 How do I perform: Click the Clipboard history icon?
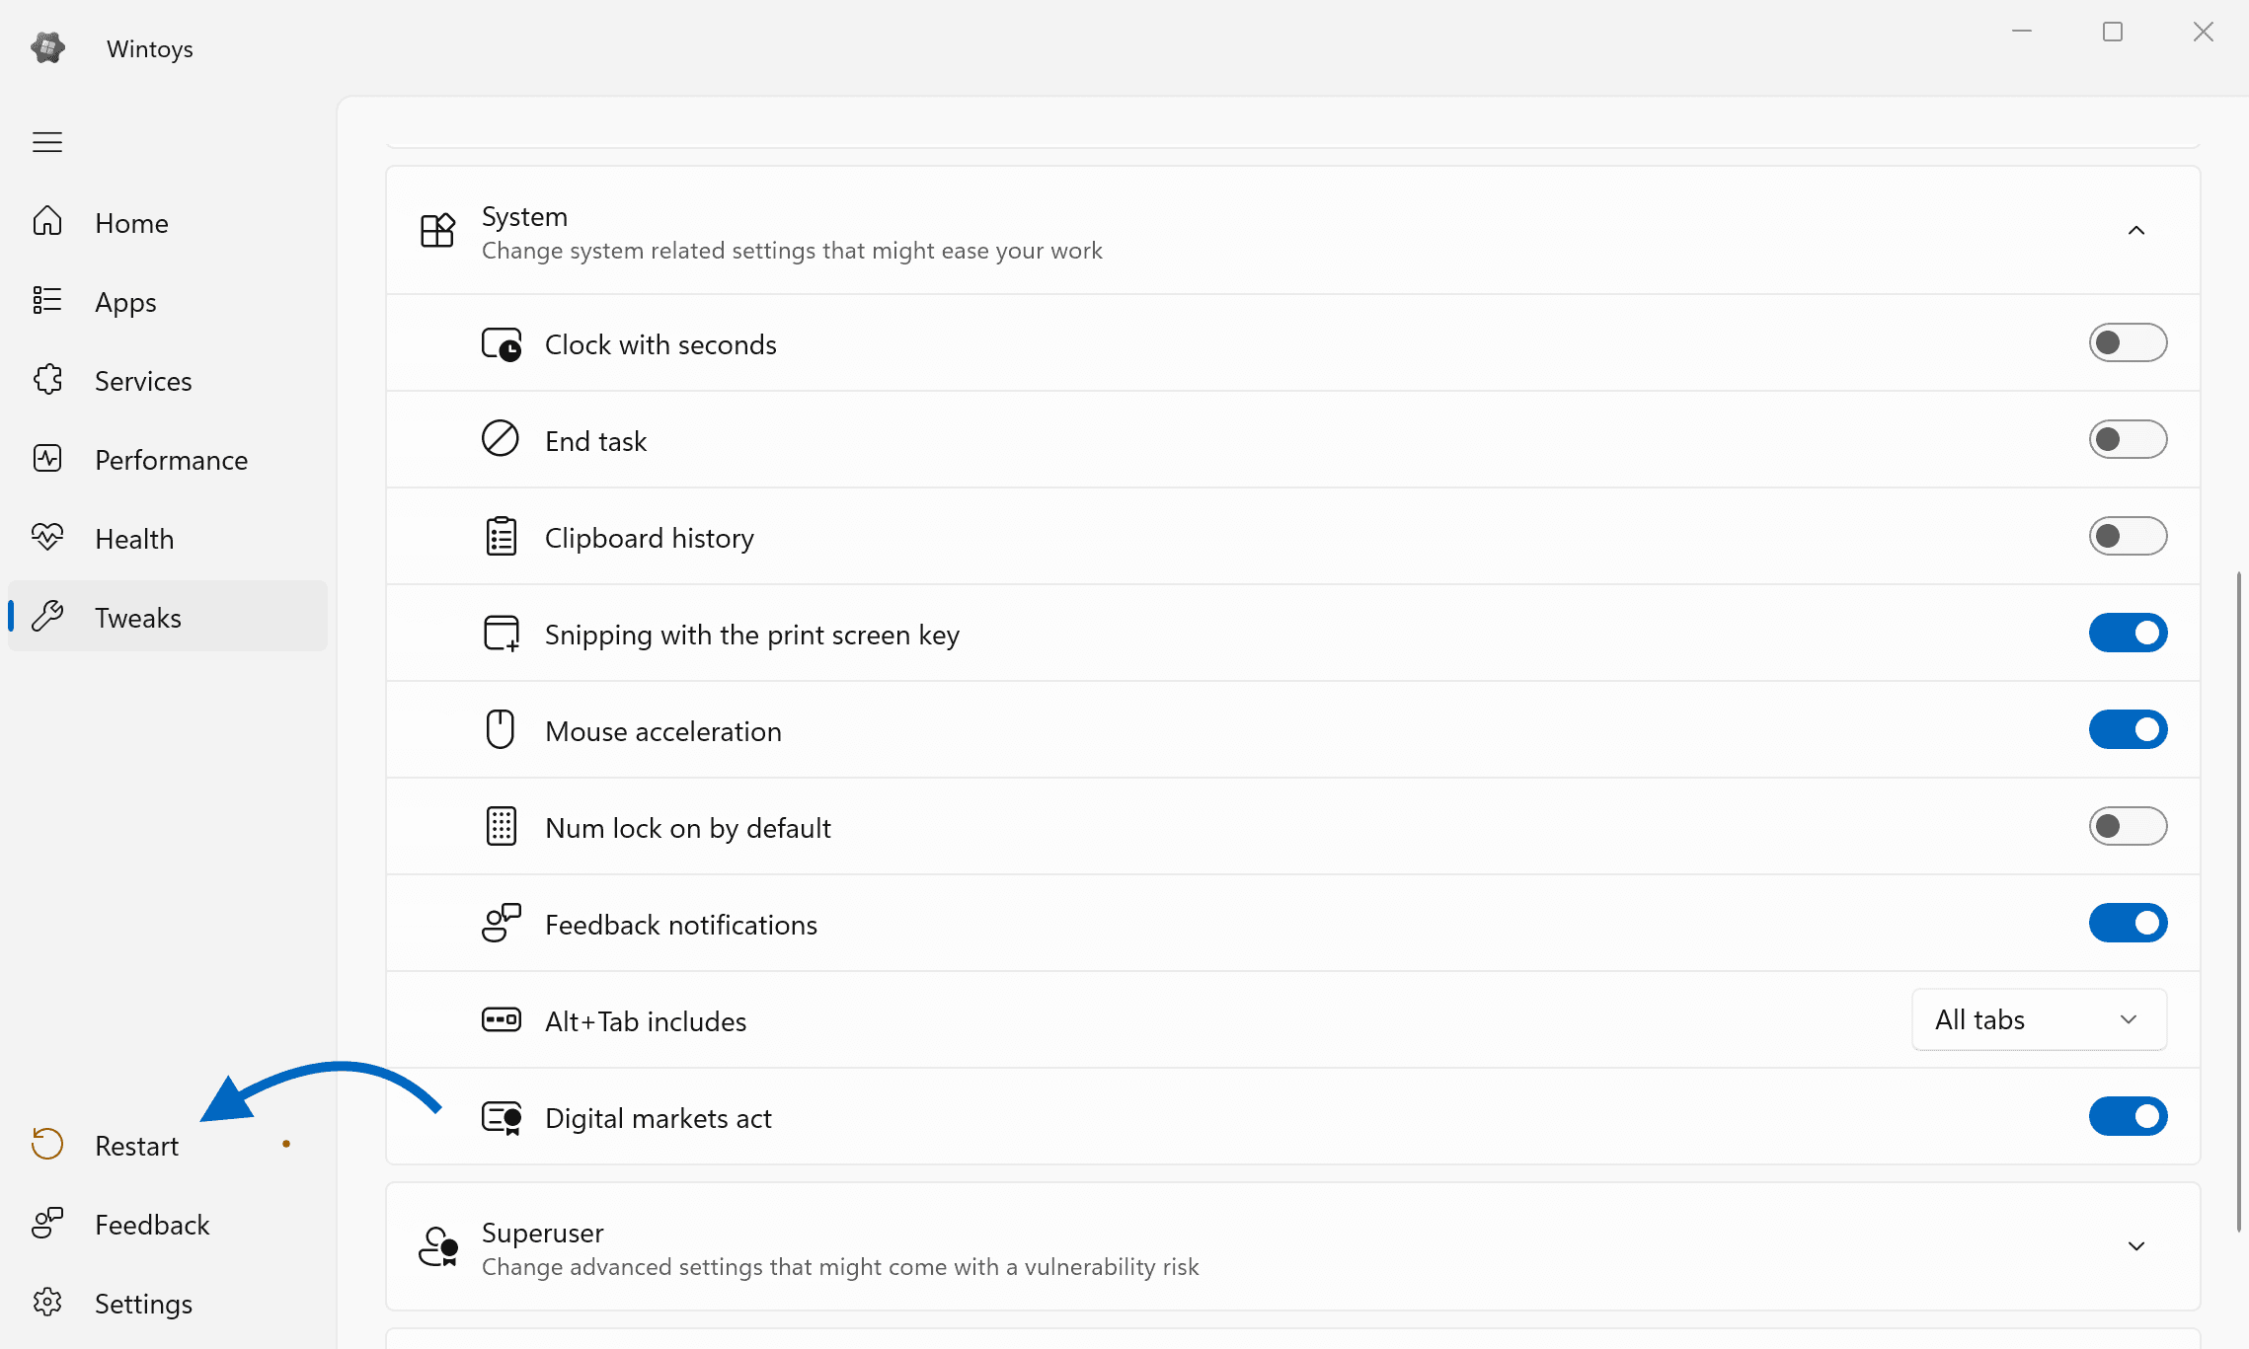(502, 536)
